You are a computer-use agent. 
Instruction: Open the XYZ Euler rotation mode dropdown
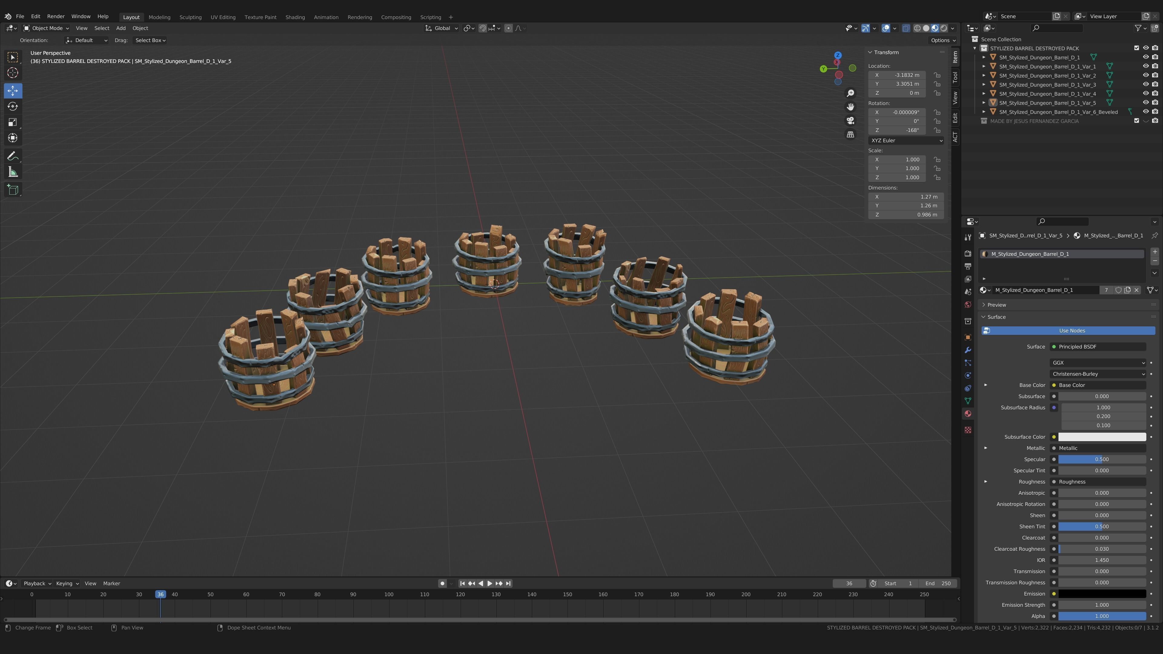pos(906,140)
